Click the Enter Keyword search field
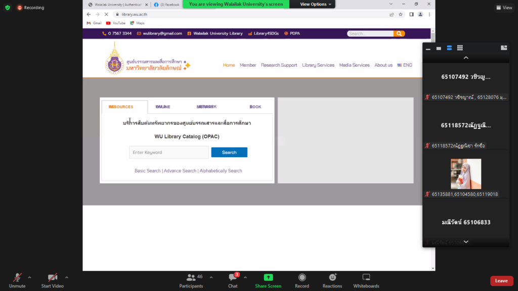Screen dimensions: 518x291 [169, 153]
